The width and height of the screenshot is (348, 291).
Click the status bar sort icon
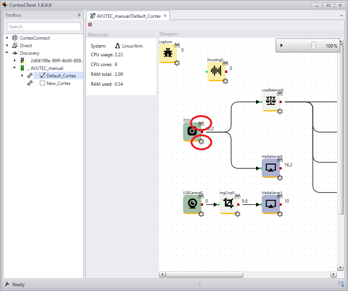tap(341, 284)
